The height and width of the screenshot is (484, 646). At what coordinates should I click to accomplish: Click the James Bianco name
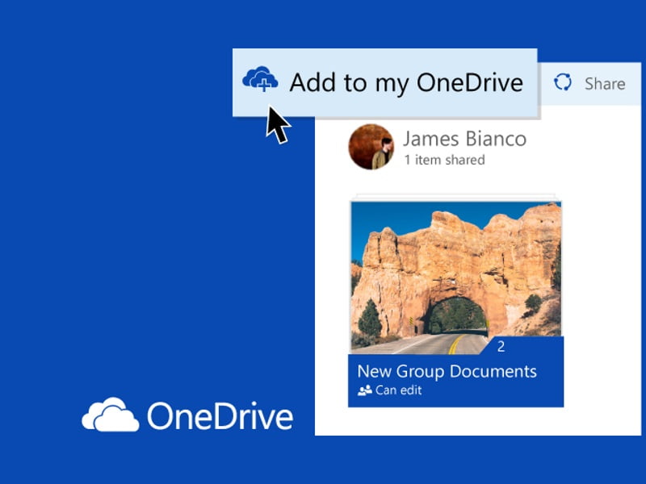(x=464, y=139)
